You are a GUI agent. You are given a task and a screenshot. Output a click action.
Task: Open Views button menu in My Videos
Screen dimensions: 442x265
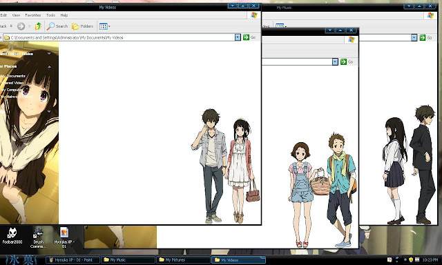(104, 26)
